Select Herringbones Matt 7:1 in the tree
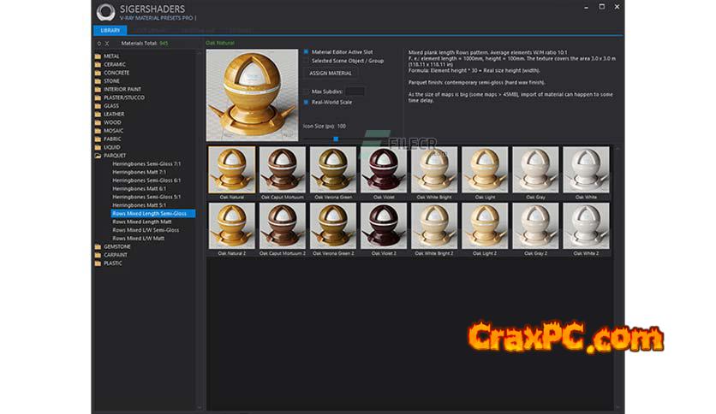Screen dimensions: 716x414 coord(137,172)
